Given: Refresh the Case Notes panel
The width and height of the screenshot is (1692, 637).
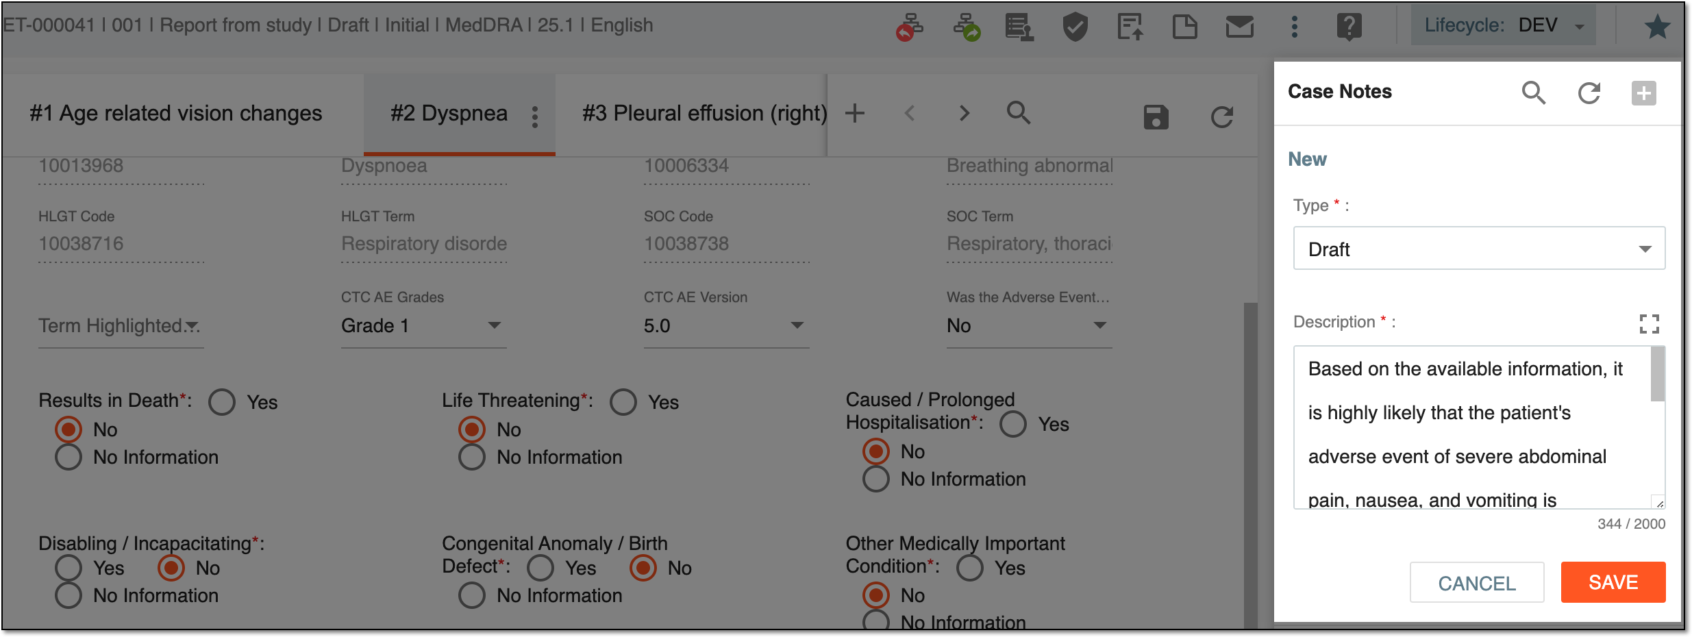Looking at the screenshot, I should tap(1589, 92).
